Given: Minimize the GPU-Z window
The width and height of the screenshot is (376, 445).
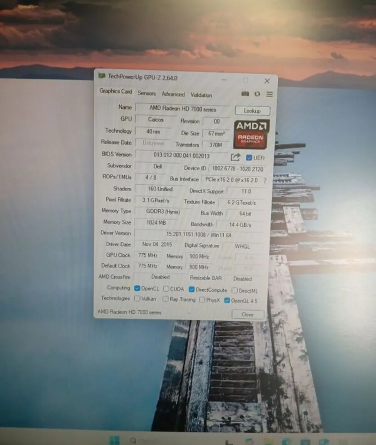Looking at the screenshot, I should [x=224, y=79].
